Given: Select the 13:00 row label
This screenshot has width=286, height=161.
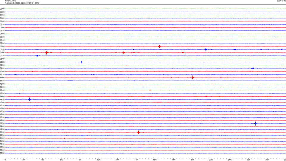Looking at the screenshot, I should 2,90.
